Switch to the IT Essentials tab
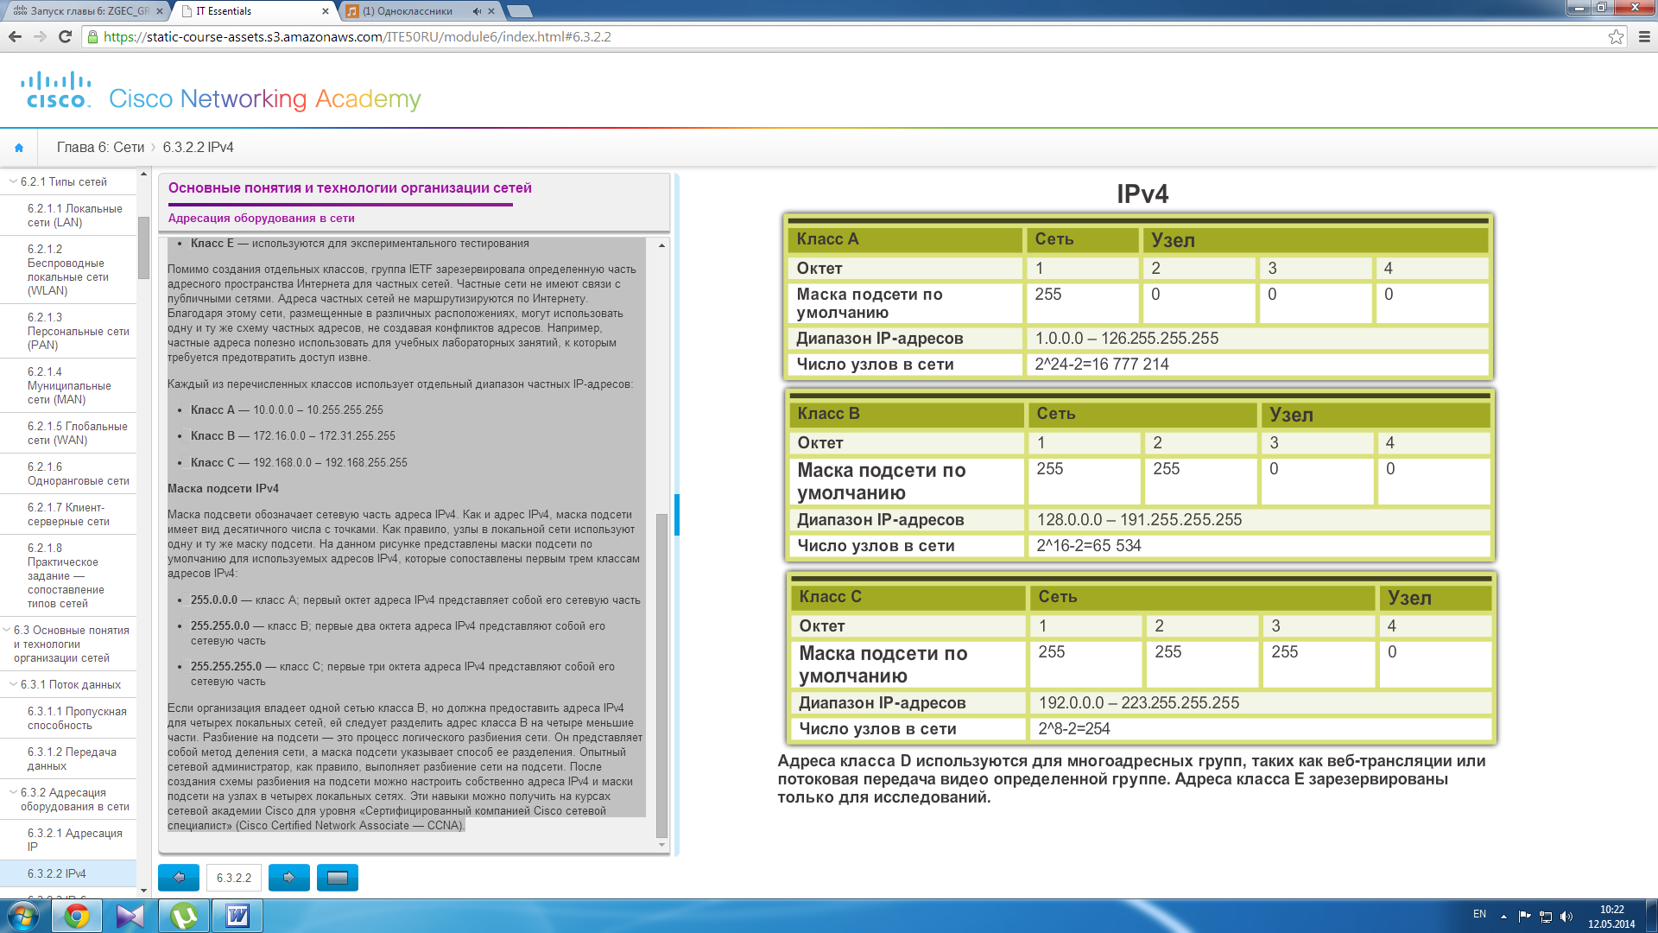Screen dimensions: 1658x933 (252, 11)
